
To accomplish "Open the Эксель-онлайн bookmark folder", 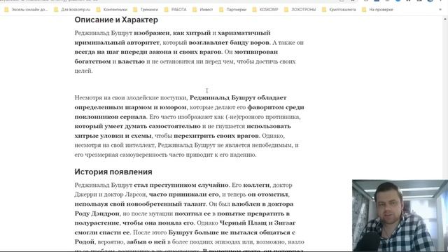I will click(27, 10).
